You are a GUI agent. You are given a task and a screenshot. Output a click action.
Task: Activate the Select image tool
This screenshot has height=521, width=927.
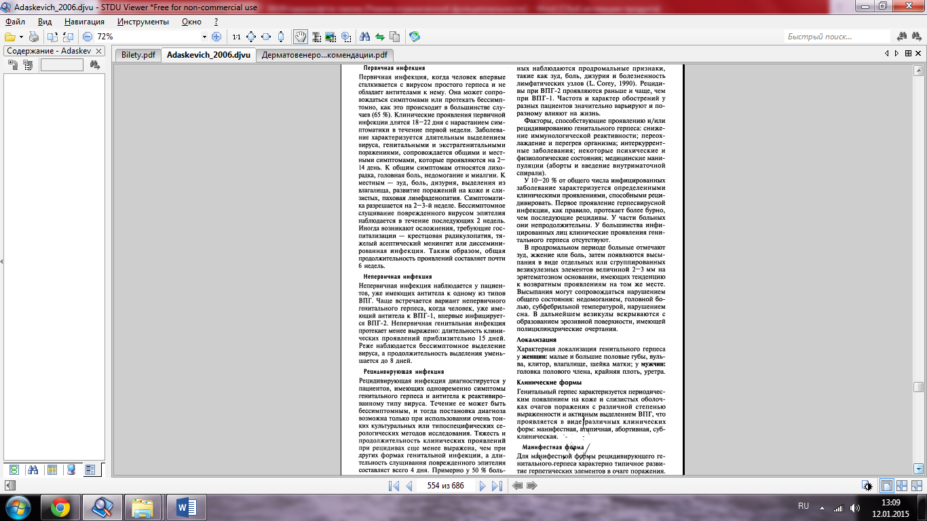click(x=331, y=37)
